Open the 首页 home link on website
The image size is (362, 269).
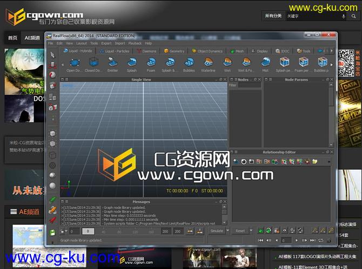pos(13,38)
